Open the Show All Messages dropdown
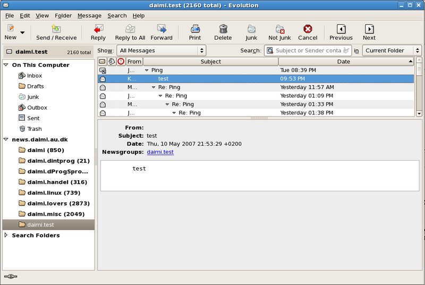Image resolution: width=425 pixels, height=285 pixels. click(x=161, y=50)
